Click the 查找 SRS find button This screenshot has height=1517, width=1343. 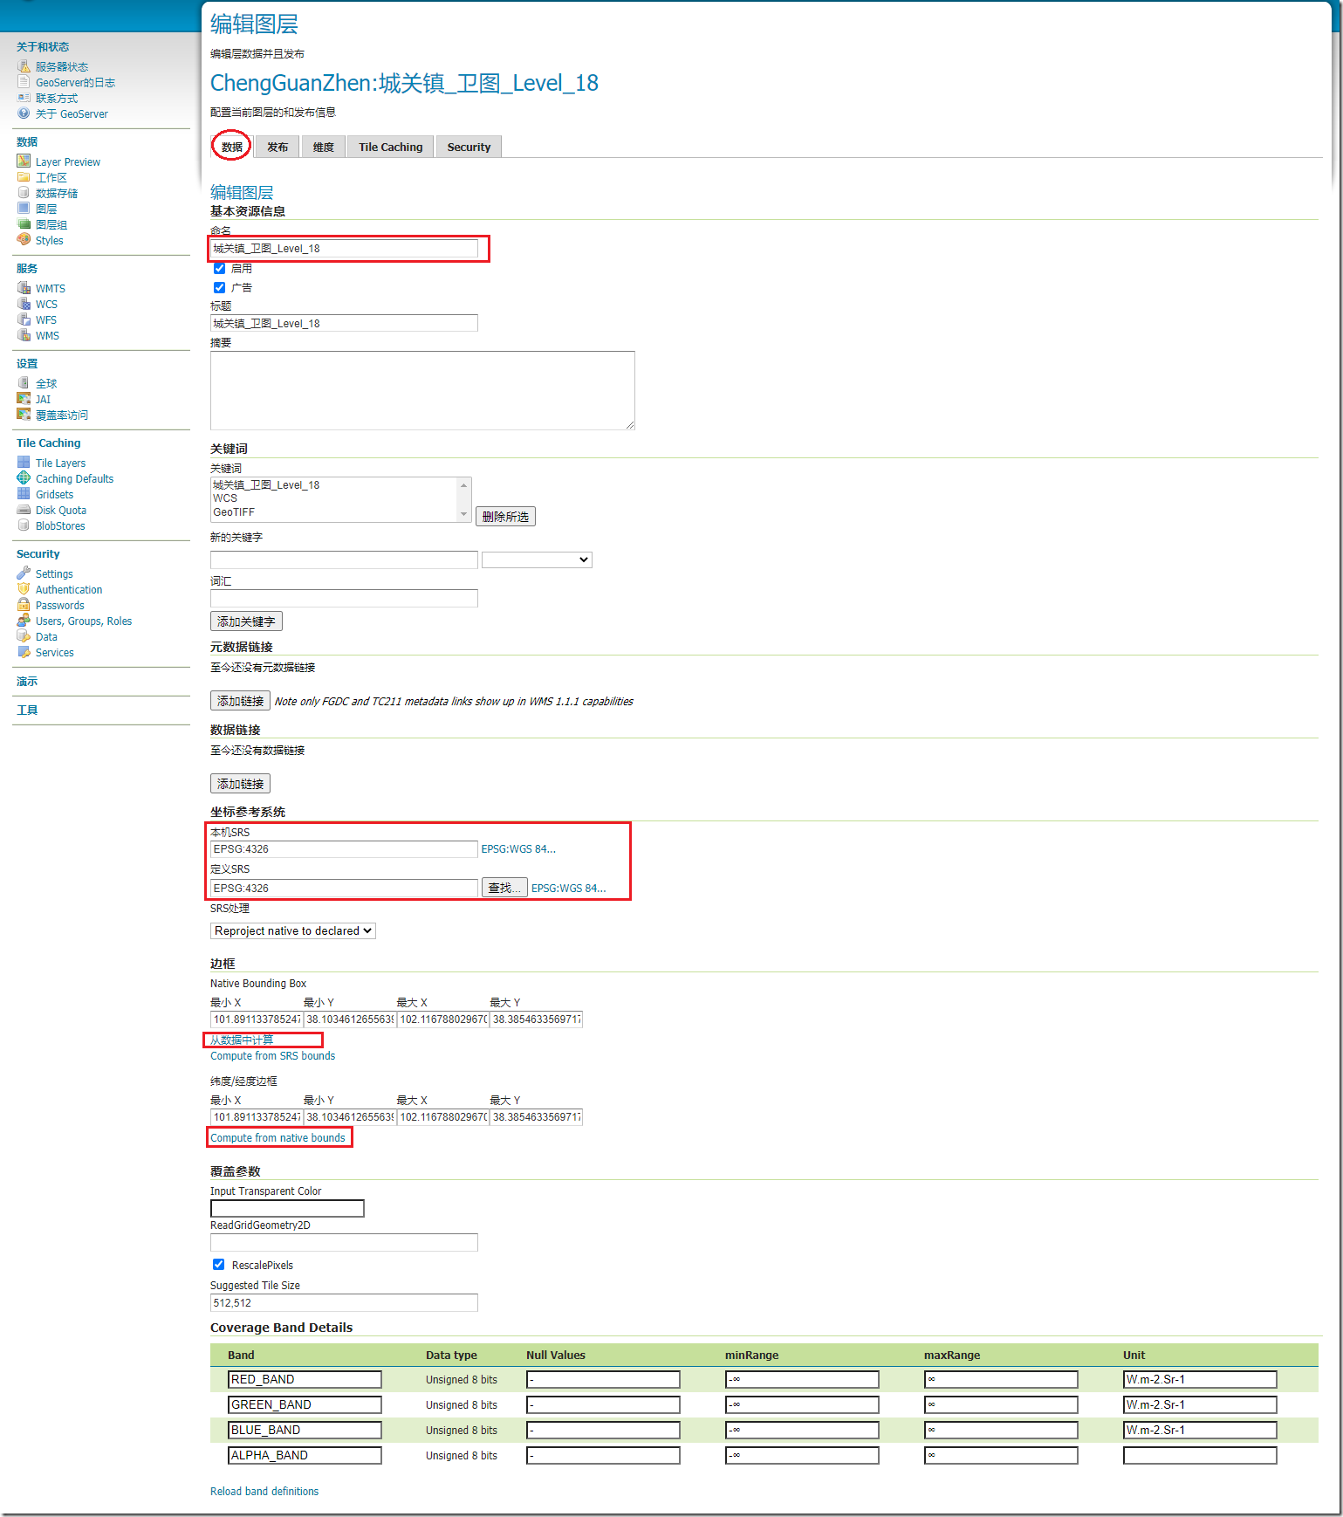[504, 888]
